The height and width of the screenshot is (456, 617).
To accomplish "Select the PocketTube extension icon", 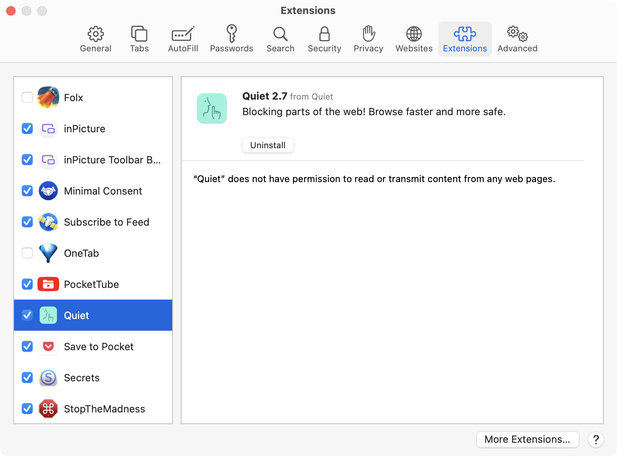I will click(x=48, y=284).
